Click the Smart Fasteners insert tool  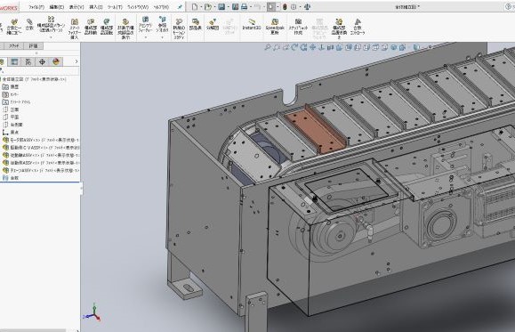pos(75,28)
